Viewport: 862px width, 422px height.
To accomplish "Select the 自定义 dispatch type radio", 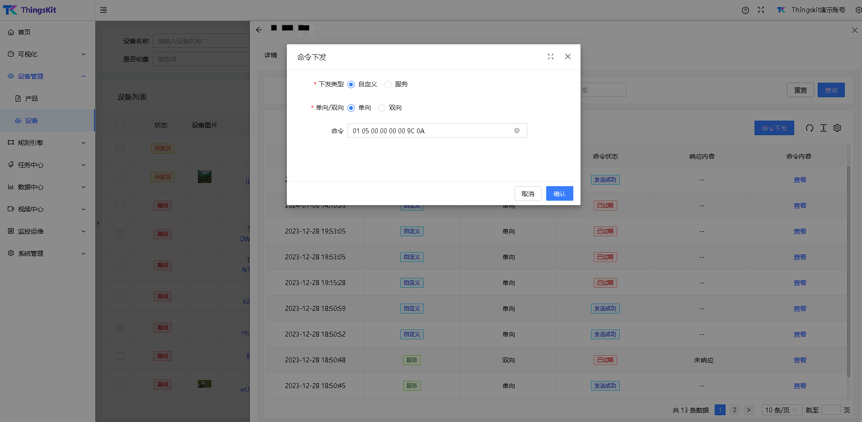I will click(351, 84).
